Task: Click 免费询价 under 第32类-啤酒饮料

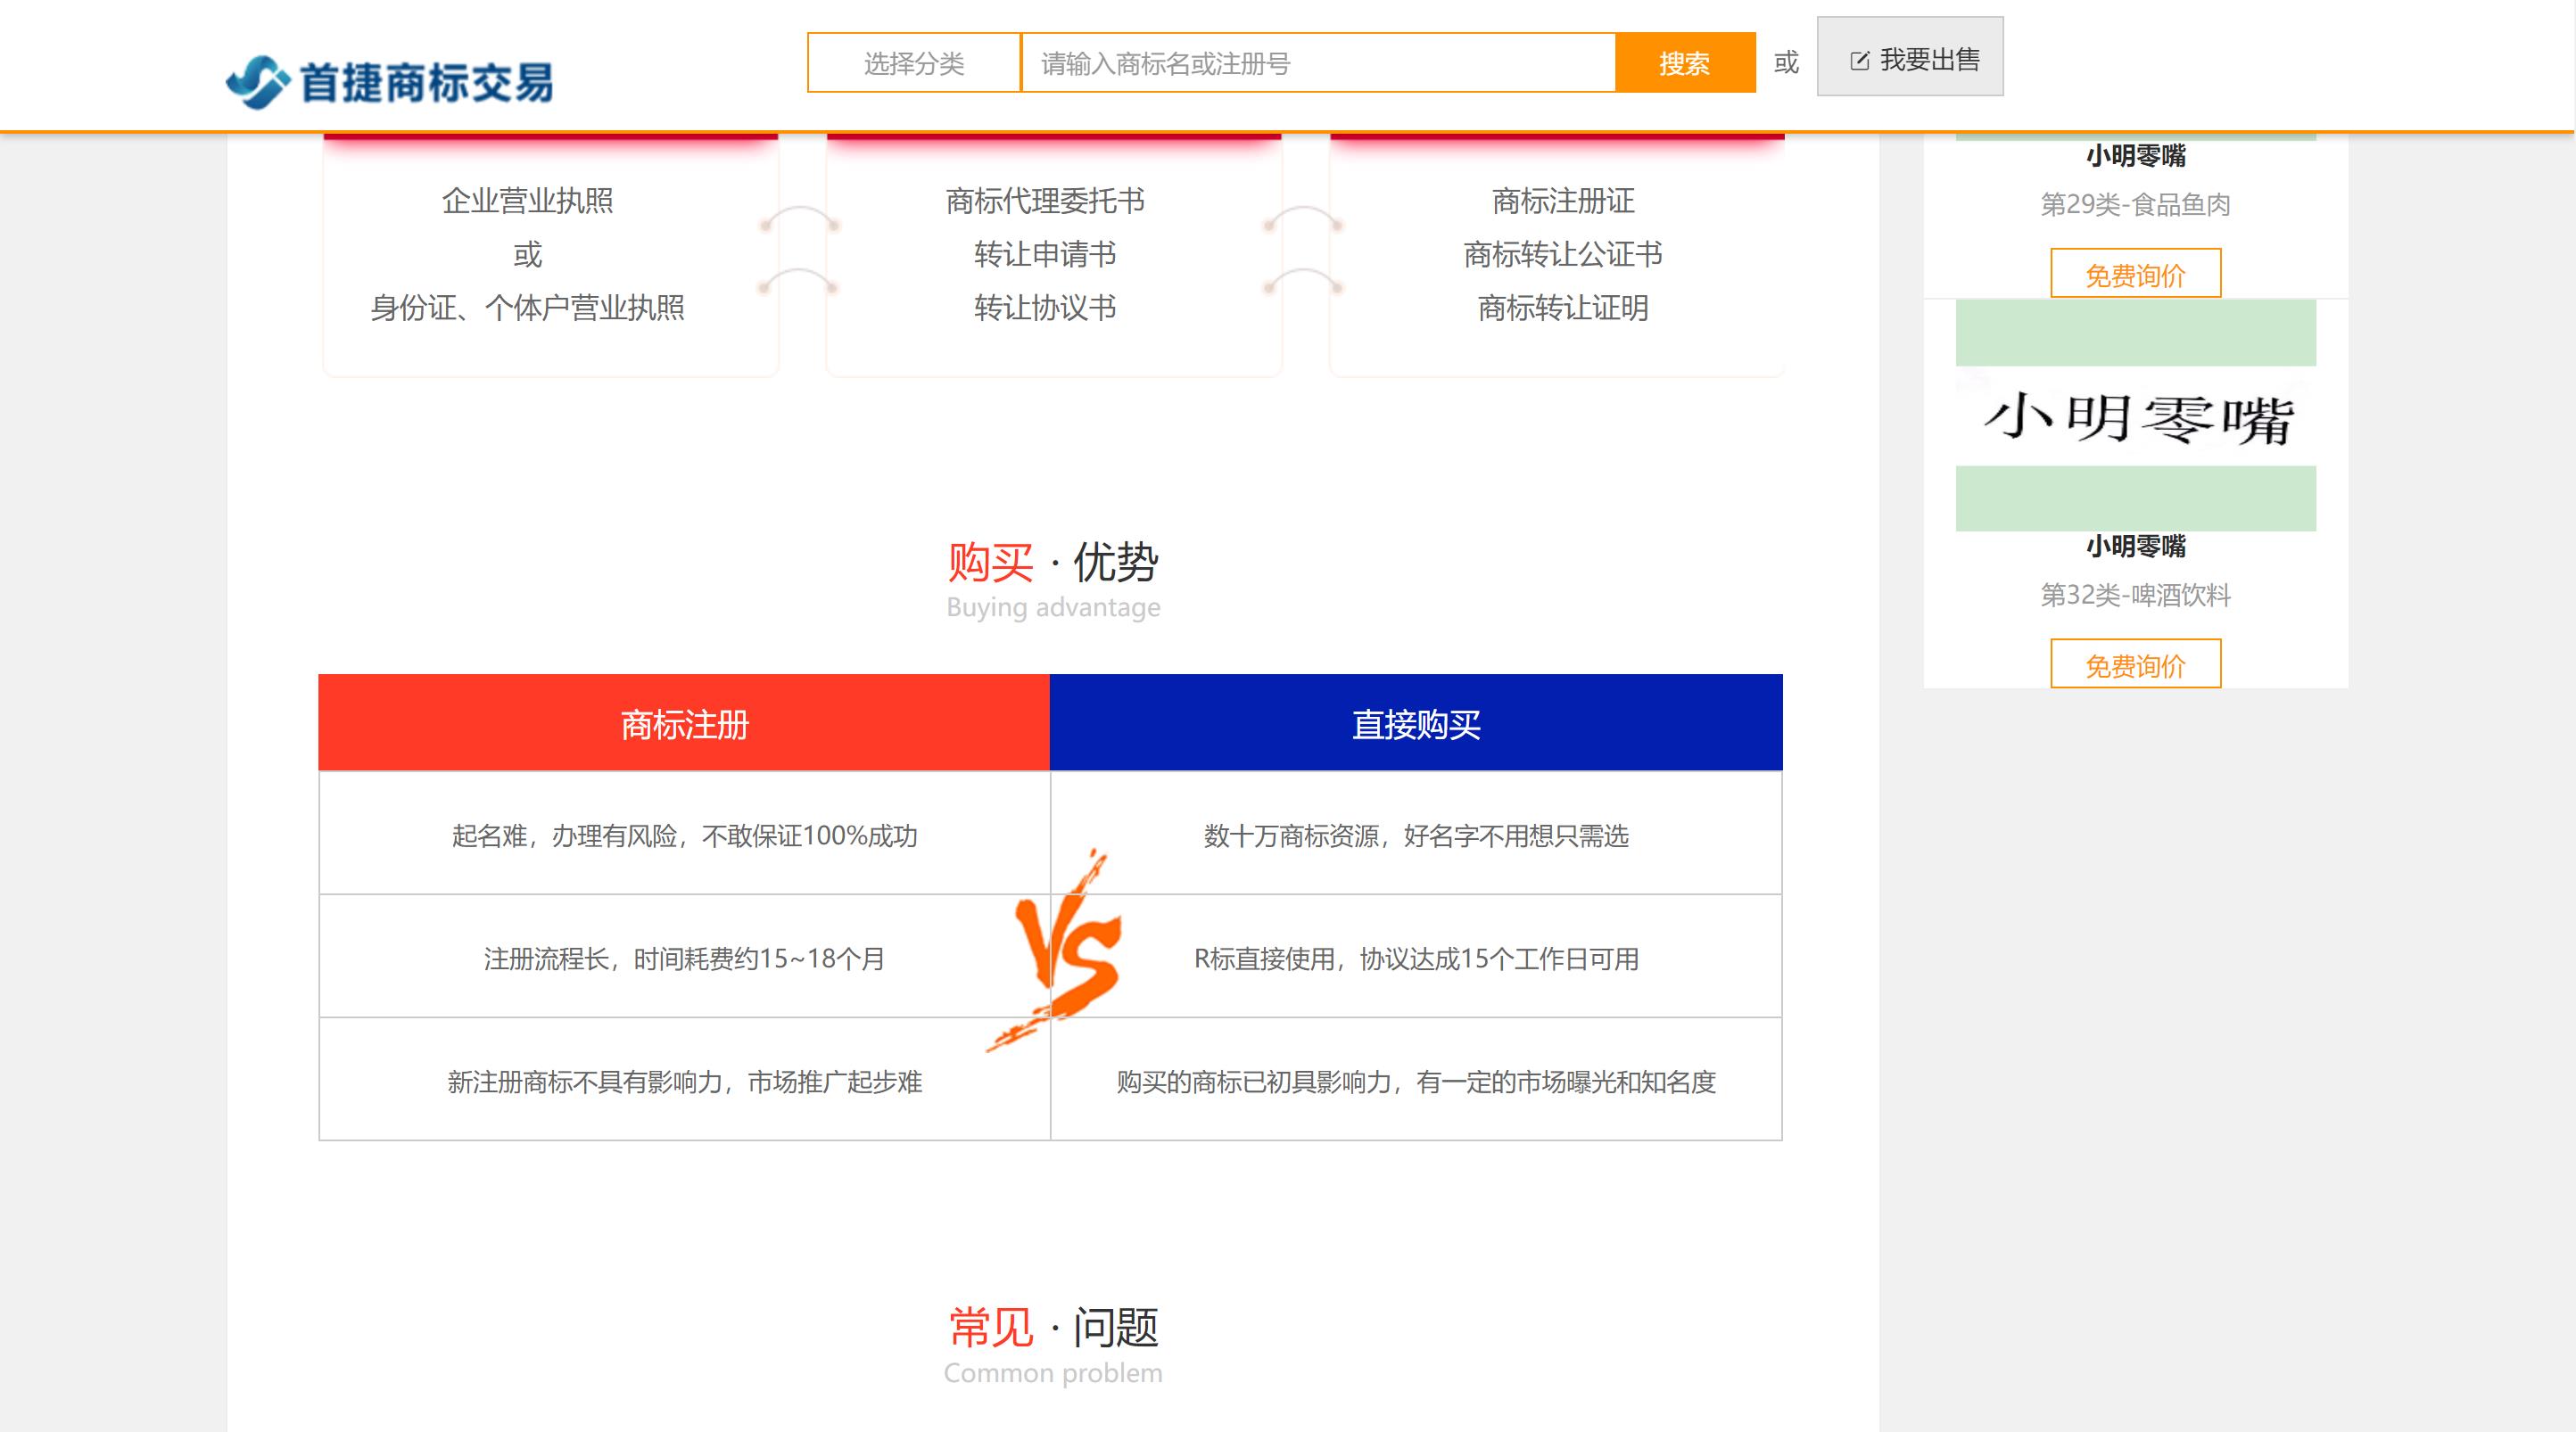Action: point(2135,664)
